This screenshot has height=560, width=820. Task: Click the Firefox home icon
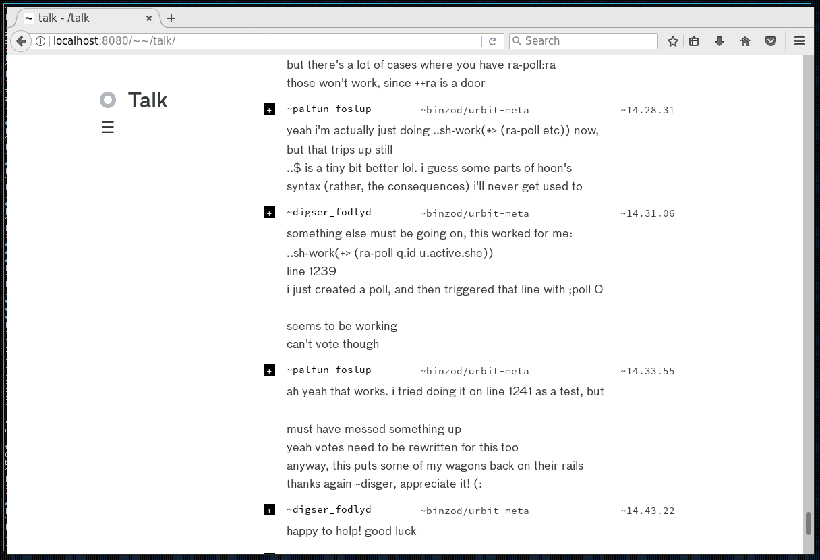[x=745, y=41]
